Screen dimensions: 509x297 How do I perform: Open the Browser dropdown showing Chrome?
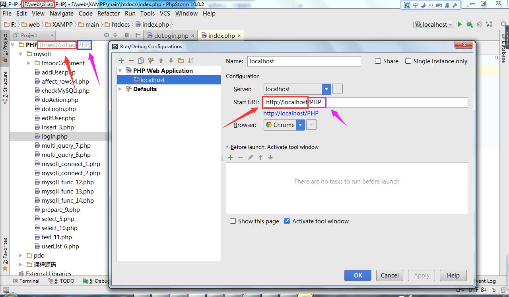click(301, 125)
